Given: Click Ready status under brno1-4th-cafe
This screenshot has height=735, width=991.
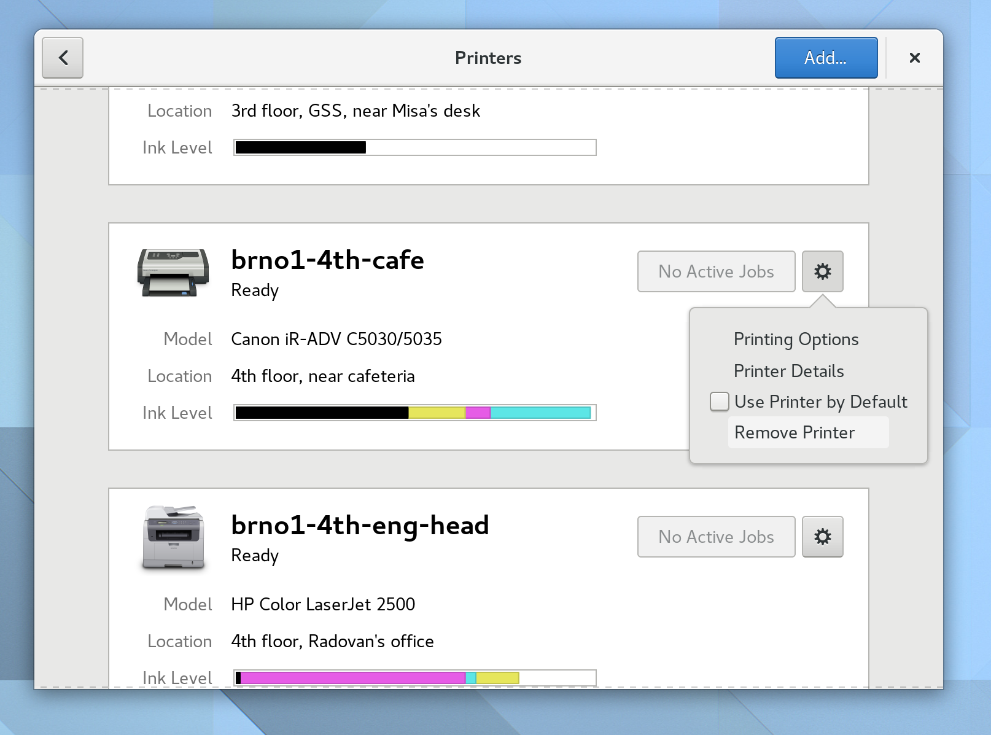Looking at the screenshot, I should pos(255,290).
